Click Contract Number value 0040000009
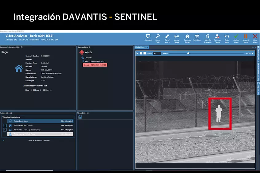The image size is (260, 173). pos(45,56)
